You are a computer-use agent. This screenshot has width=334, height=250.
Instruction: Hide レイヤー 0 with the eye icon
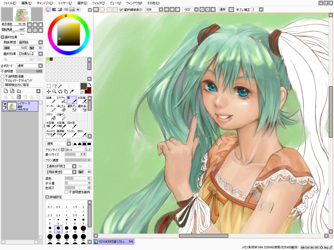pos(5,104)
